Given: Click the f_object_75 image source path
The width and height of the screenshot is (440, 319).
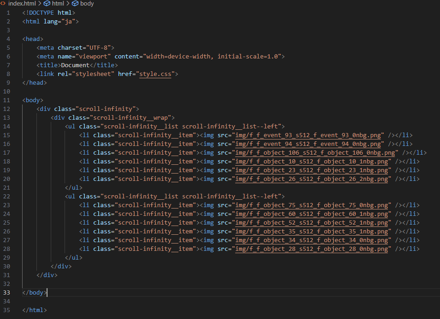Looking at the screenshot, I should [312, 205].
